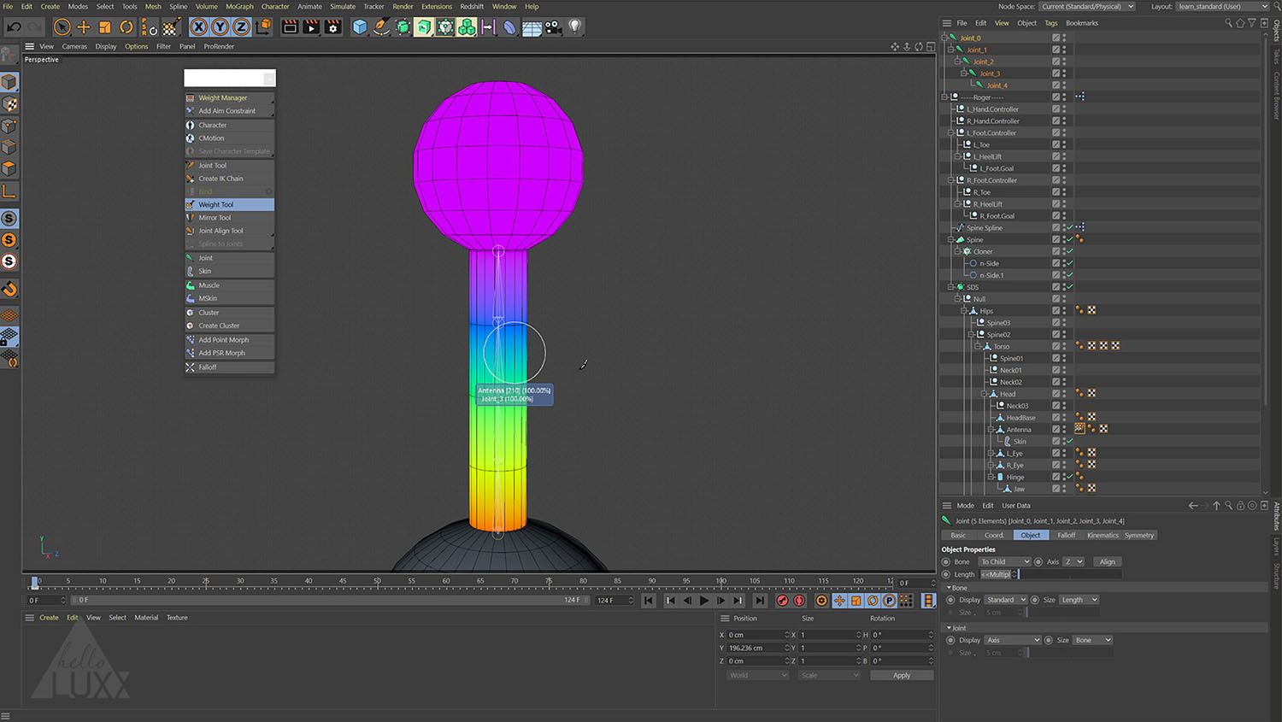Screen dimensions: 1282x722
Task: Toggle top visibility dot for the Head object
Action: click(x=1065, y=391)
